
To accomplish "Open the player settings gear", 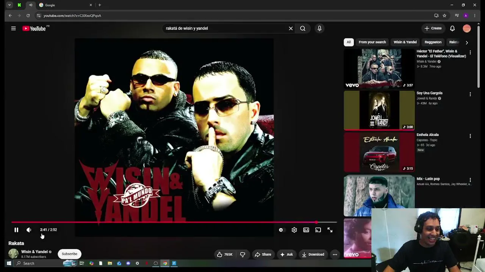I will (x=294, y=230).
